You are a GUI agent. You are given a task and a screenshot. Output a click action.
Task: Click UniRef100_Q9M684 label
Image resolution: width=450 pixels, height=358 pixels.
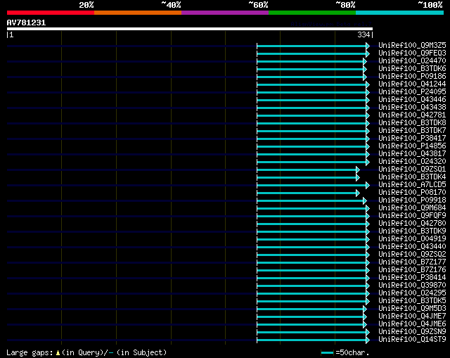tap(412, 208)
